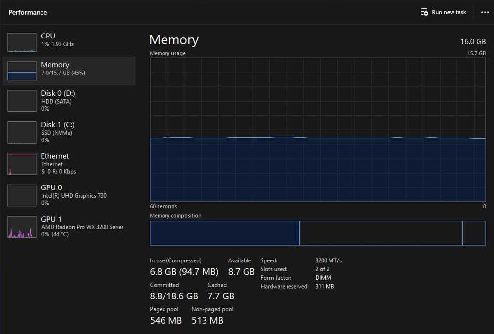Screen dimensions: 494x334
Task: Open the GPU 1 entry label
Action: click(x=51, y=219)
